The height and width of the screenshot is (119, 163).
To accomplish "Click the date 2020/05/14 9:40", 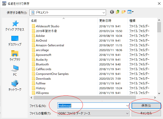I will [x=110, y=64].
